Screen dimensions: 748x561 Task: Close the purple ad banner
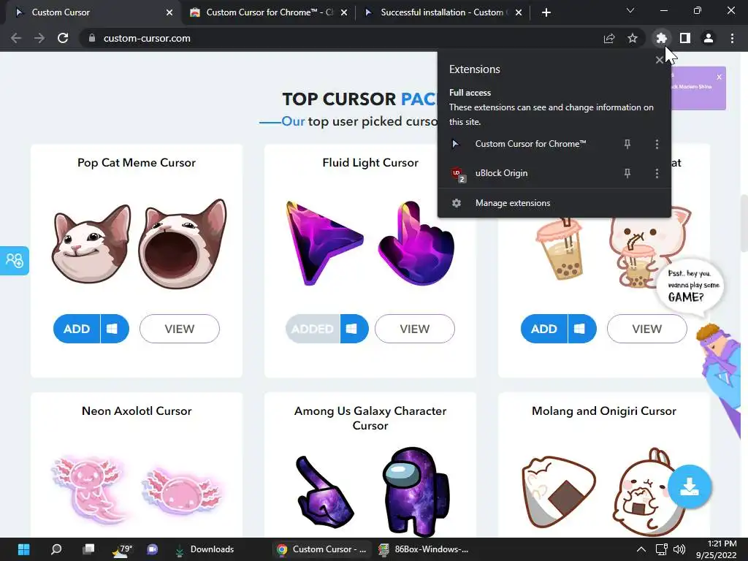click(719, 77)
